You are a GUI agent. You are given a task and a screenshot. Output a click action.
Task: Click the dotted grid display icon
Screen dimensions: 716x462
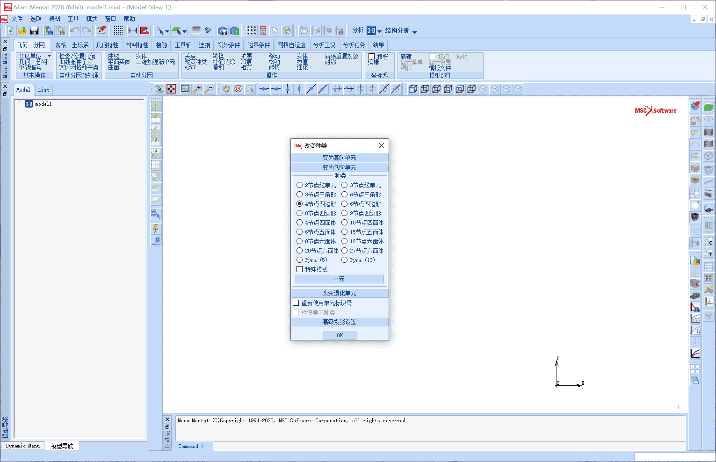click(x=118, y=30)
